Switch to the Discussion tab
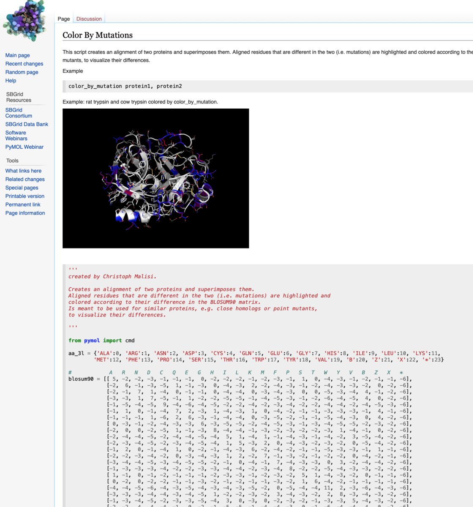This screenshot has height=507, width=473. point(89,19)
